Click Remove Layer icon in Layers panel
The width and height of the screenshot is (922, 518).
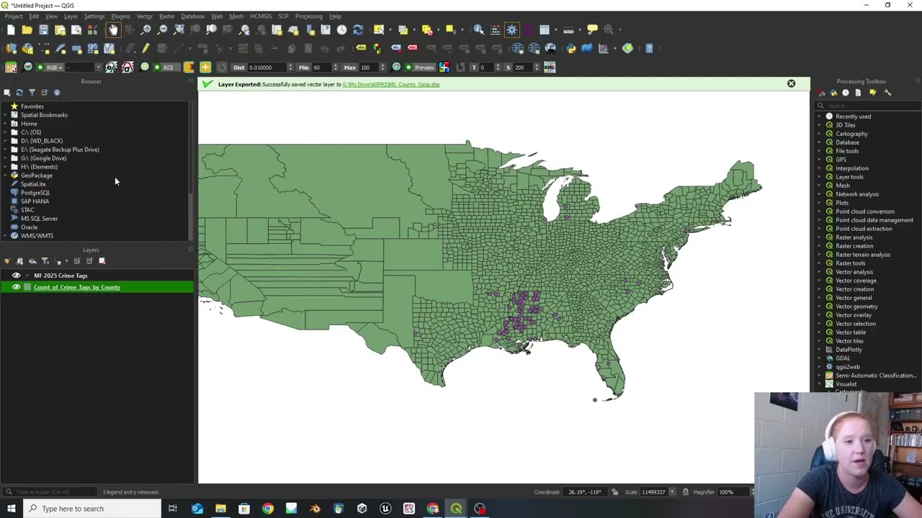[102, 260]
